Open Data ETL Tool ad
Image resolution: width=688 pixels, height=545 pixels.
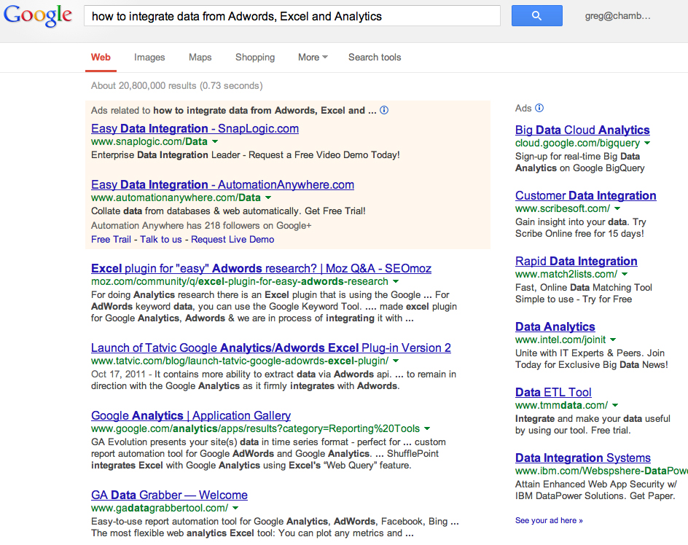(553, 392)
